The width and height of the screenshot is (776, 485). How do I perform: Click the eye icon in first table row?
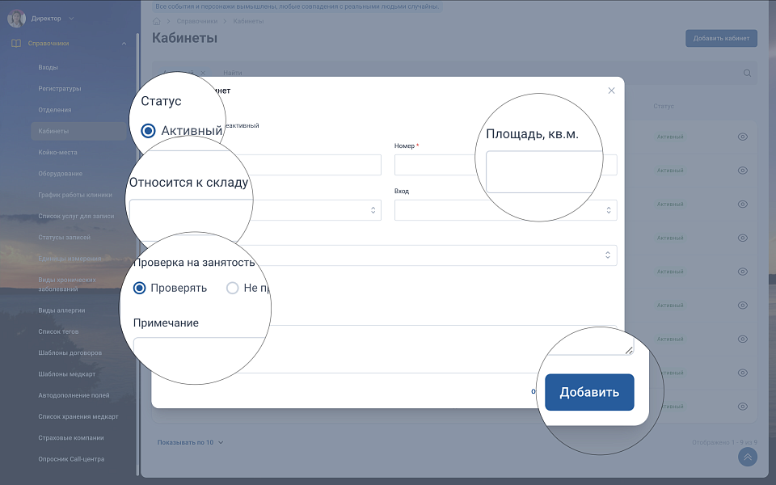click(743, 137)
